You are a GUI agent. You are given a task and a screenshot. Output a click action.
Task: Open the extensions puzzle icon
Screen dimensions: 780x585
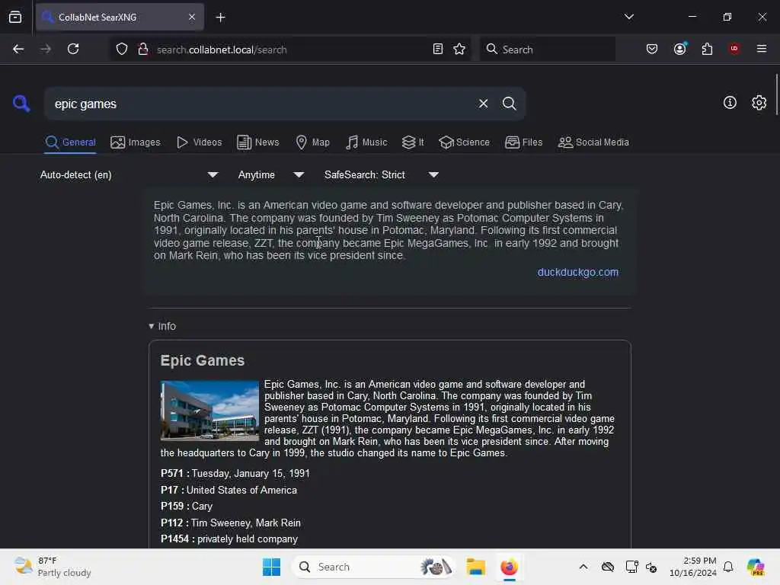click(707, 49)
